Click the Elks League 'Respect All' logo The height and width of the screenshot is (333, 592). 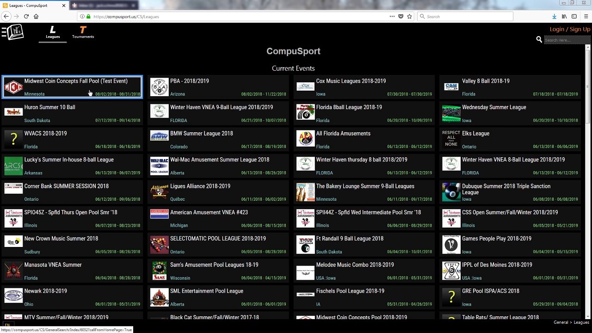(451, 138)
